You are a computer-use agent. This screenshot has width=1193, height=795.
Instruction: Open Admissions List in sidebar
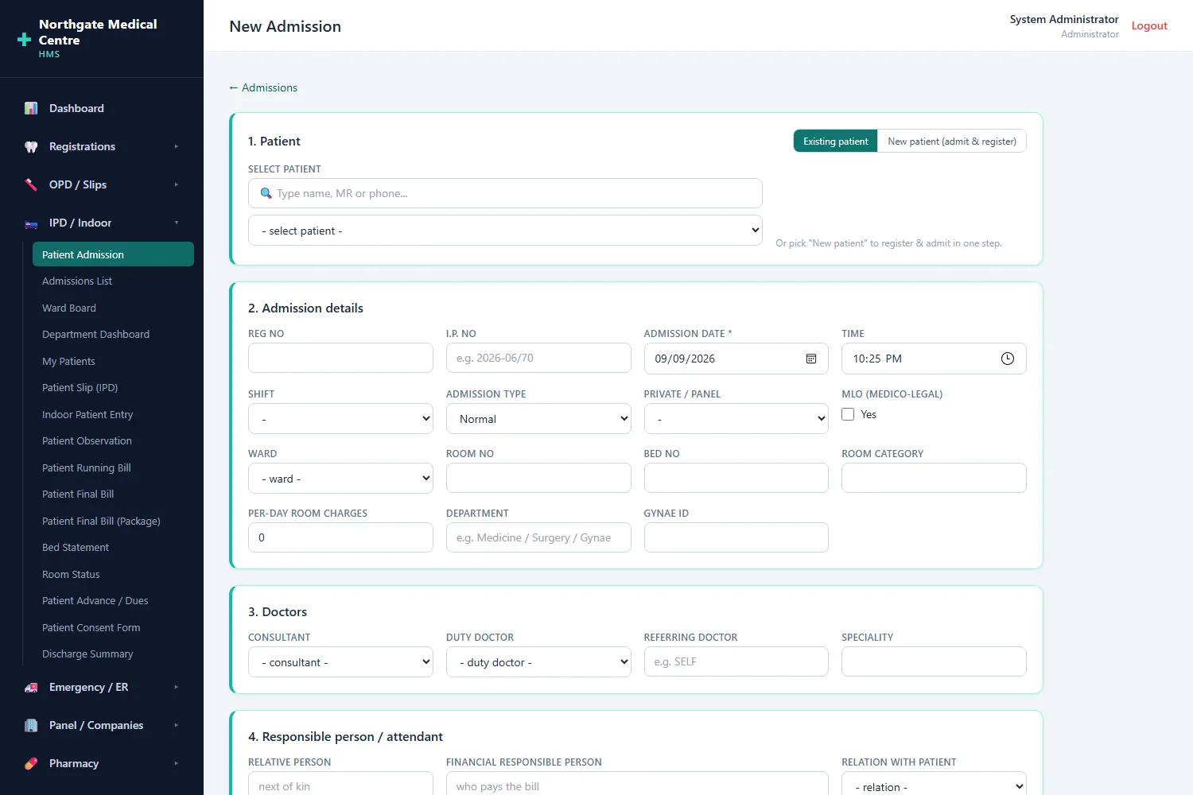[77, 281]
